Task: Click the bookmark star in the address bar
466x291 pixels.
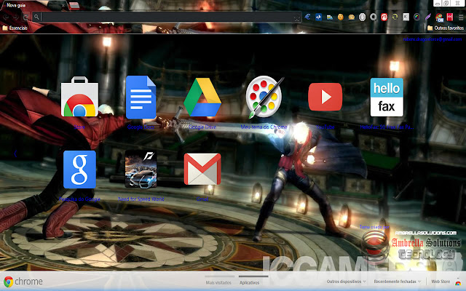Action: pos(297,18)
